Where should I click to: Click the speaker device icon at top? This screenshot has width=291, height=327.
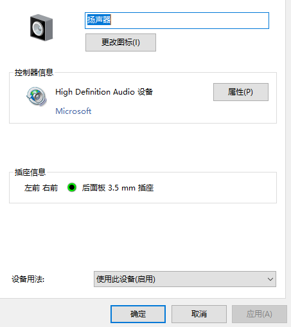coord(41,28)
